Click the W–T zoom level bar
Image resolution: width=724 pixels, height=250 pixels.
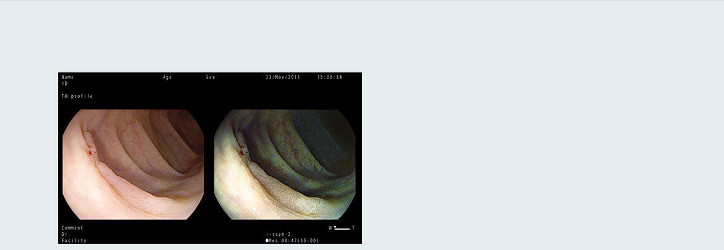[342, 228]
